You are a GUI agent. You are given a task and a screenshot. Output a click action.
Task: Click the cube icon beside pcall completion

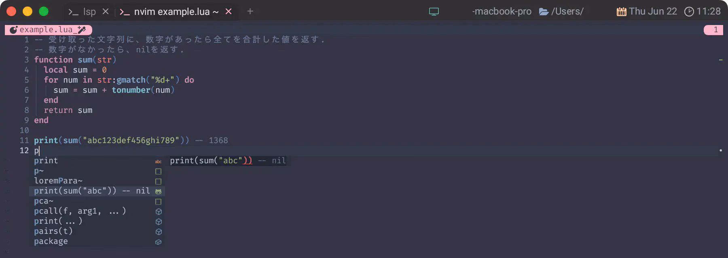pos(159,212)
